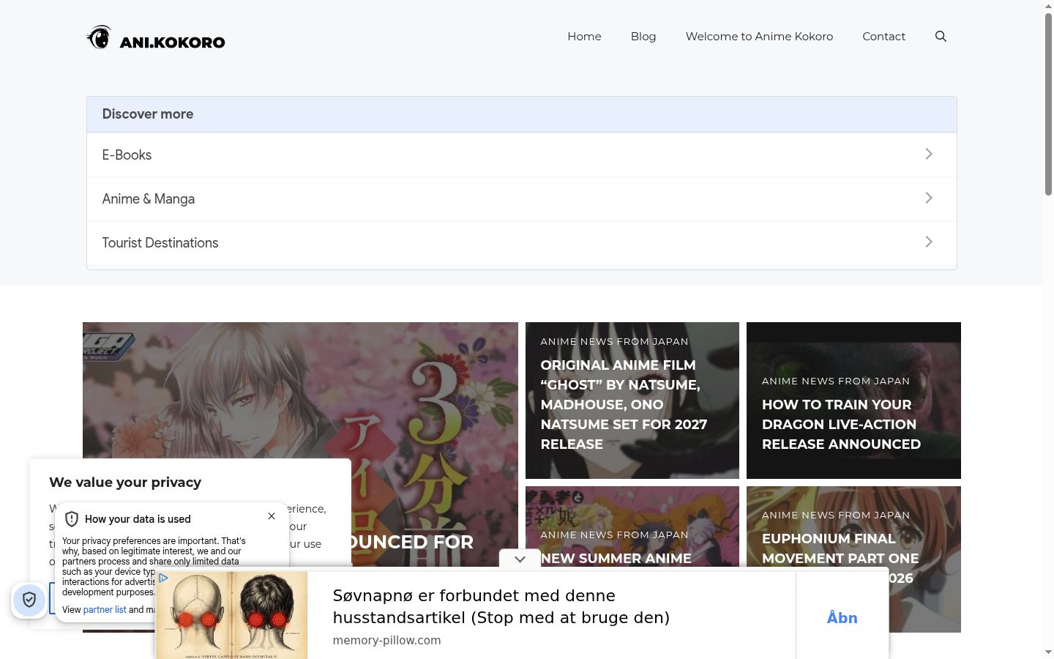Screen dimensions: 1054x659
Task: Click the ANI.KOKORO site title text
Action: (x=173, y=42)
